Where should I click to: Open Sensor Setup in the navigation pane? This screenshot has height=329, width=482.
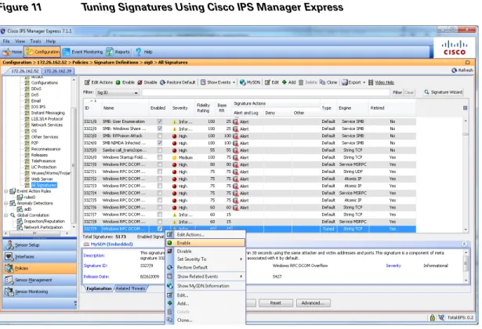pos(40,245)
